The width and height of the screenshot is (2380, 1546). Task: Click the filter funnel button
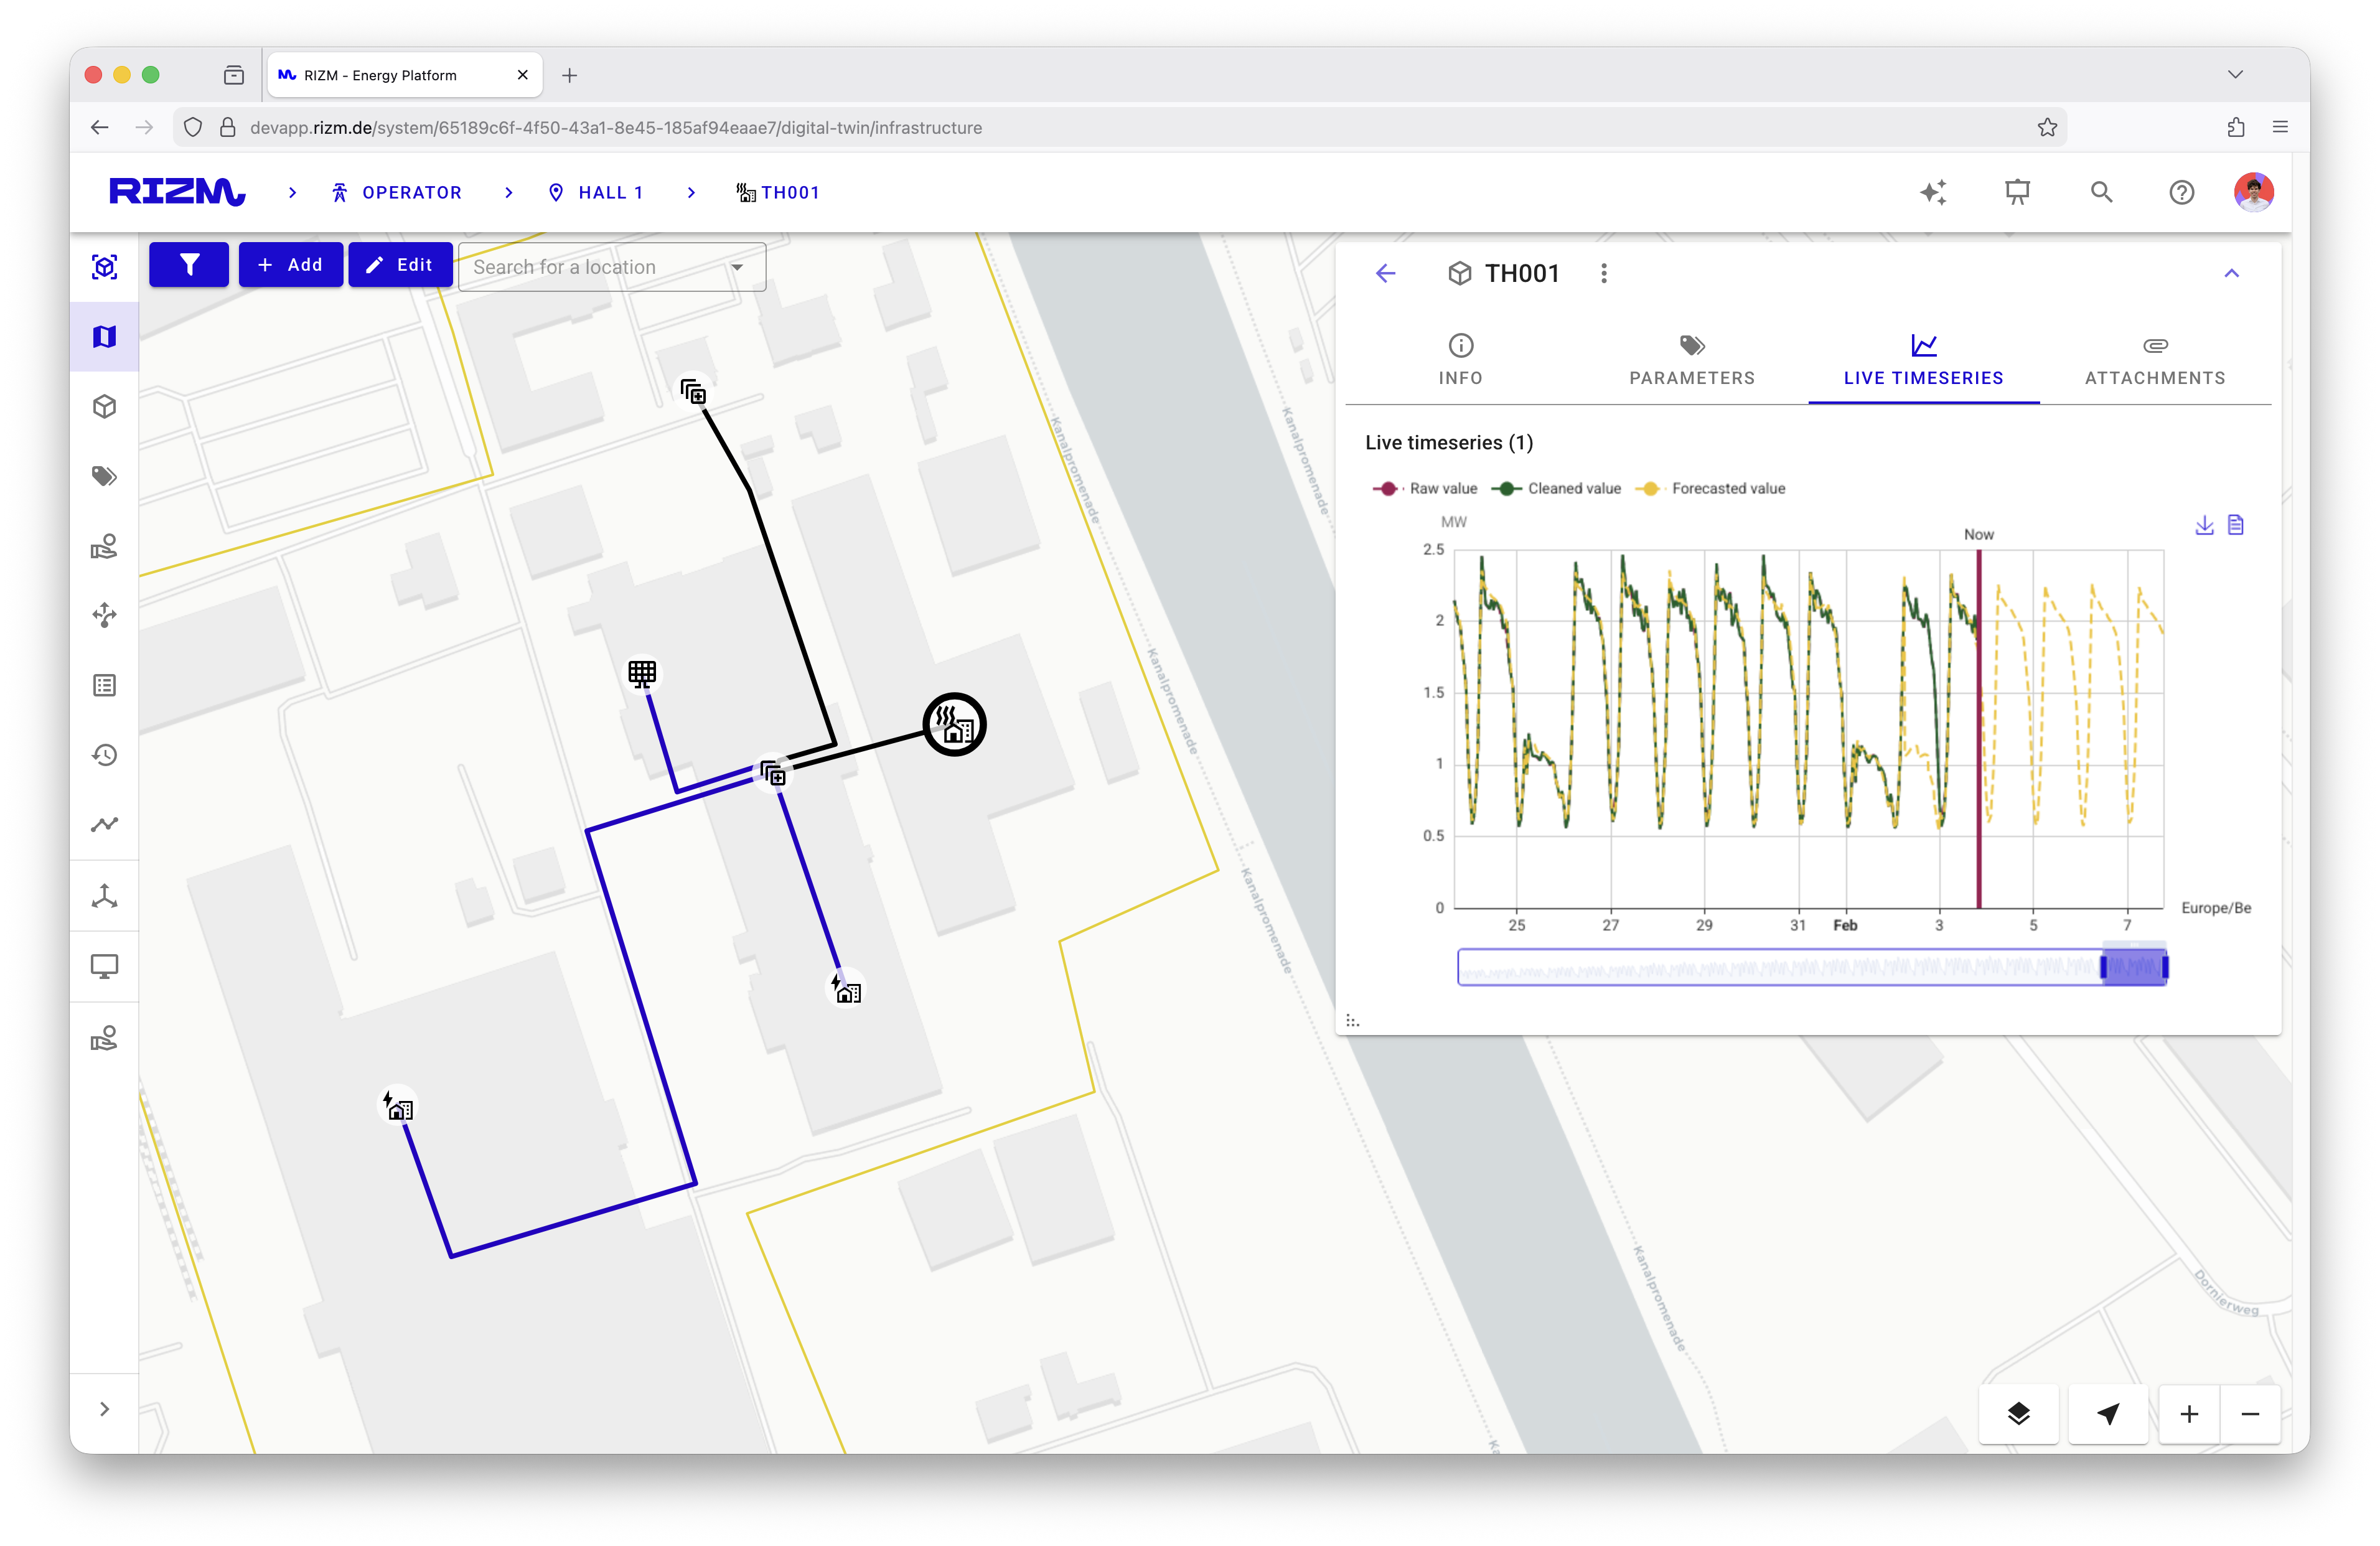coord(189,265)
